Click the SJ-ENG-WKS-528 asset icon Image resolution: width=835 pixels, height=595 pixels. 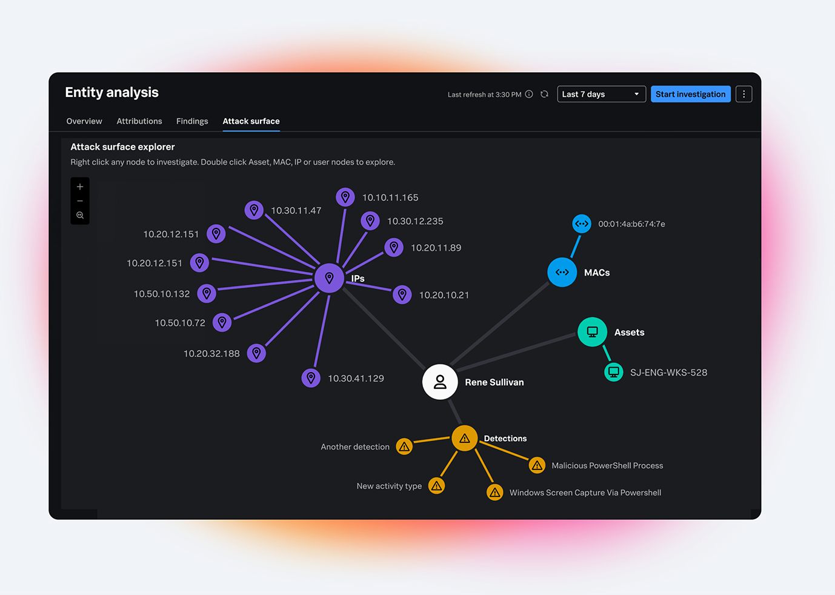tap(614, 372)
